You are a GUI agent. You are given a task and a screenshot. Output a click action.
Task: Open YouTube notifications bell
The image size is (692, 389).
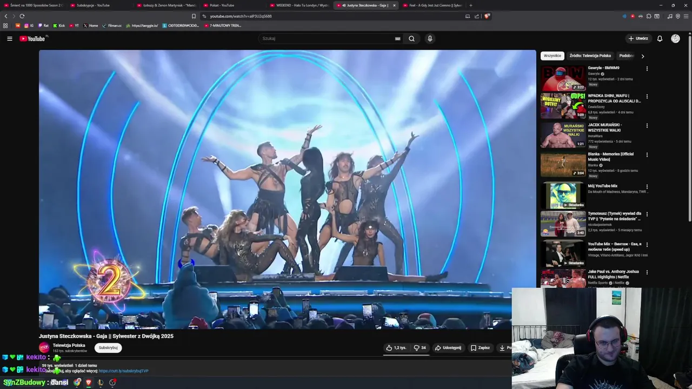660,38
